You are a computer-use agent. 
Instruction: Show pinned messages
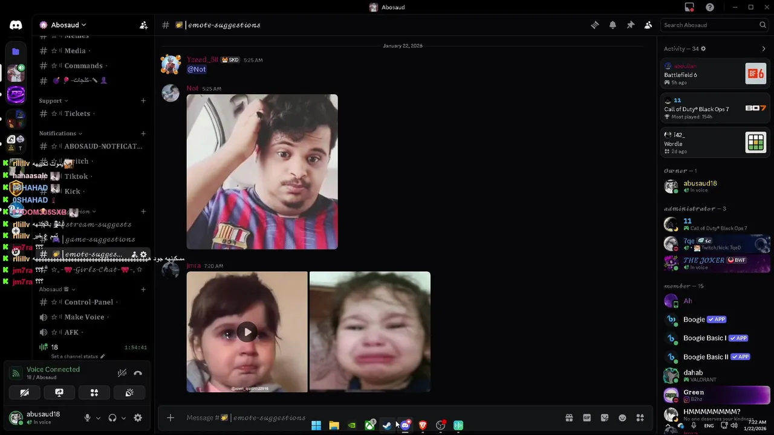point(630,25)
